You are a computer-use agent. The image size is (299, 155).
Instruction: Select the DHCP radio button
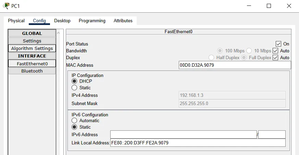tap(74, 81)
